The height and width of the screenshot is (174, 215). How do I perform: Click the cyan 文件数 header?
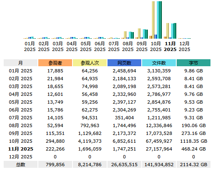159,63
